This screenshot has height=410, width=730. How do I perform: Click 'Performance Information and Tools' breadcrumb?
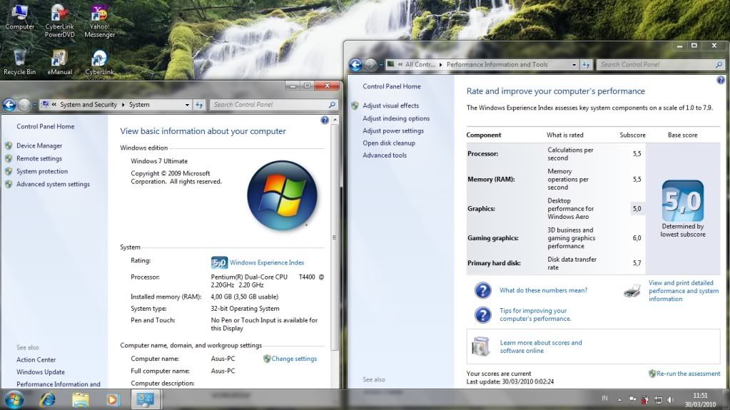[497, 65]
